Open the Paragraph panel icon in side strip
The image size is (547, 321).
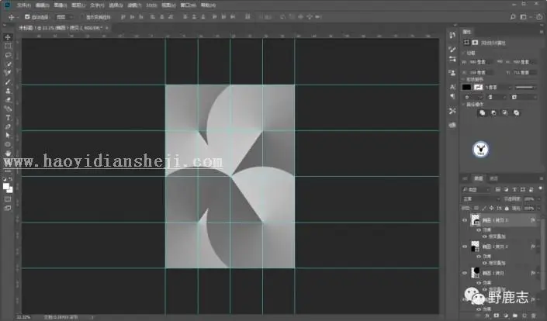[452, 97]
